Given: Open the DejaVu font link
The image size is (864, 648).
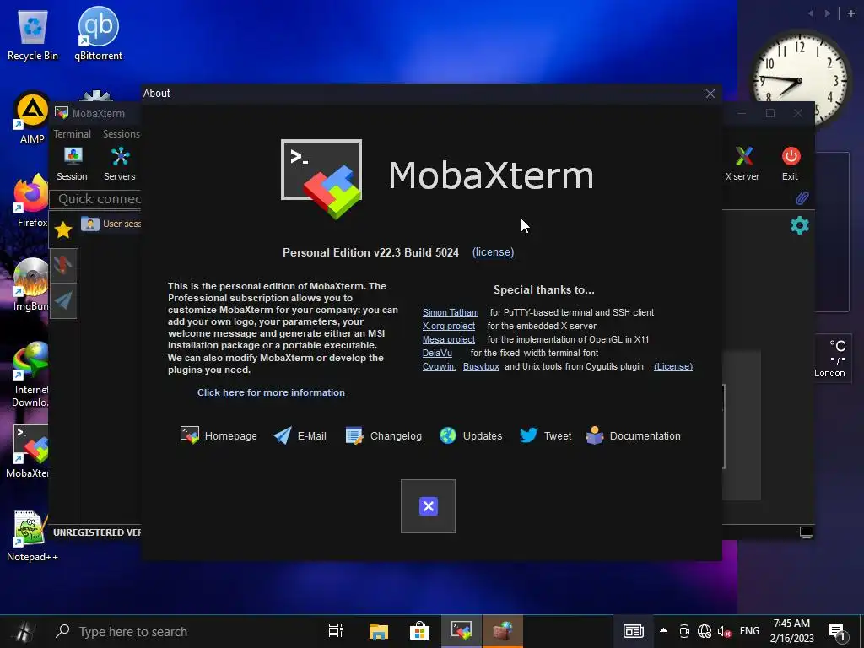Looking at the screenshot, I should pos(437,353).
